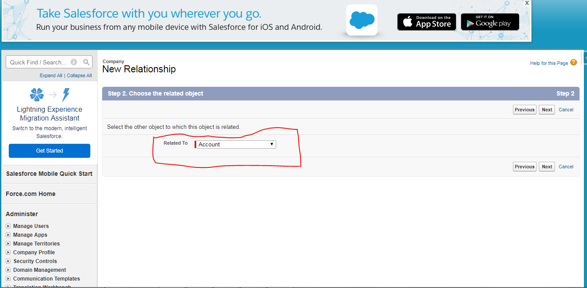Screen dimensions: 587x288
Task: Open the Help for this Page question icon
Action: 573,63
